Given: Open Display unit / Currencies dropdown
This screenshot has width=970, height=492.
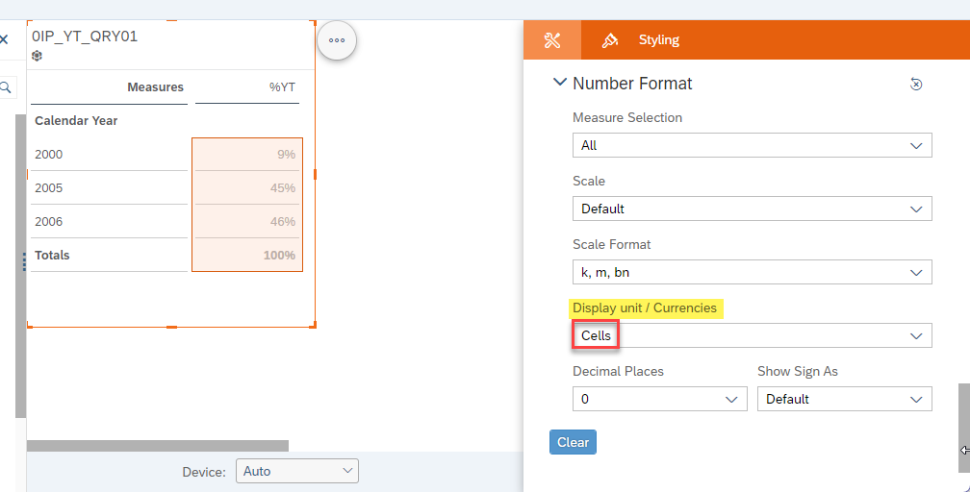Looking at the screenshot, I should point(752,335).
